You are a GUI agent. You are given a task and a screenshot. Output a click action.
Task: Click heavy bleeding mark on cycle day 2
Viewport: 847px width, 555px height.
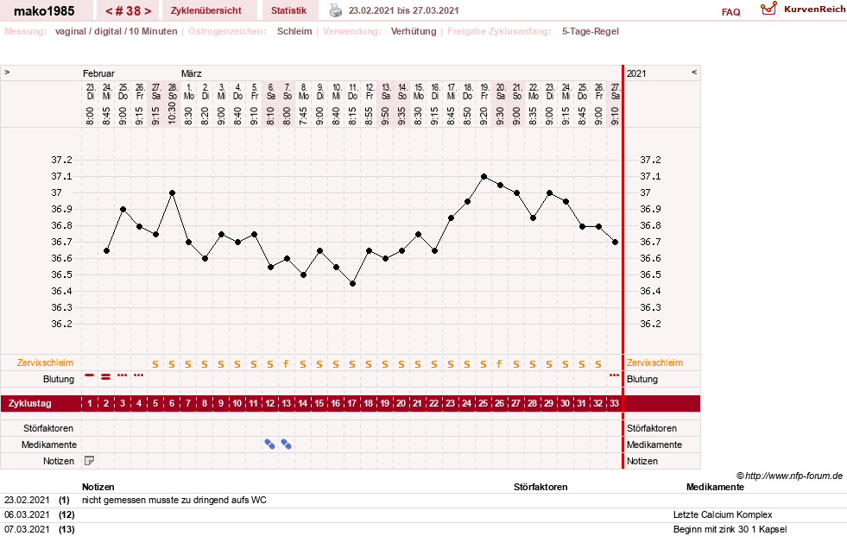click(x=106, y=377)
